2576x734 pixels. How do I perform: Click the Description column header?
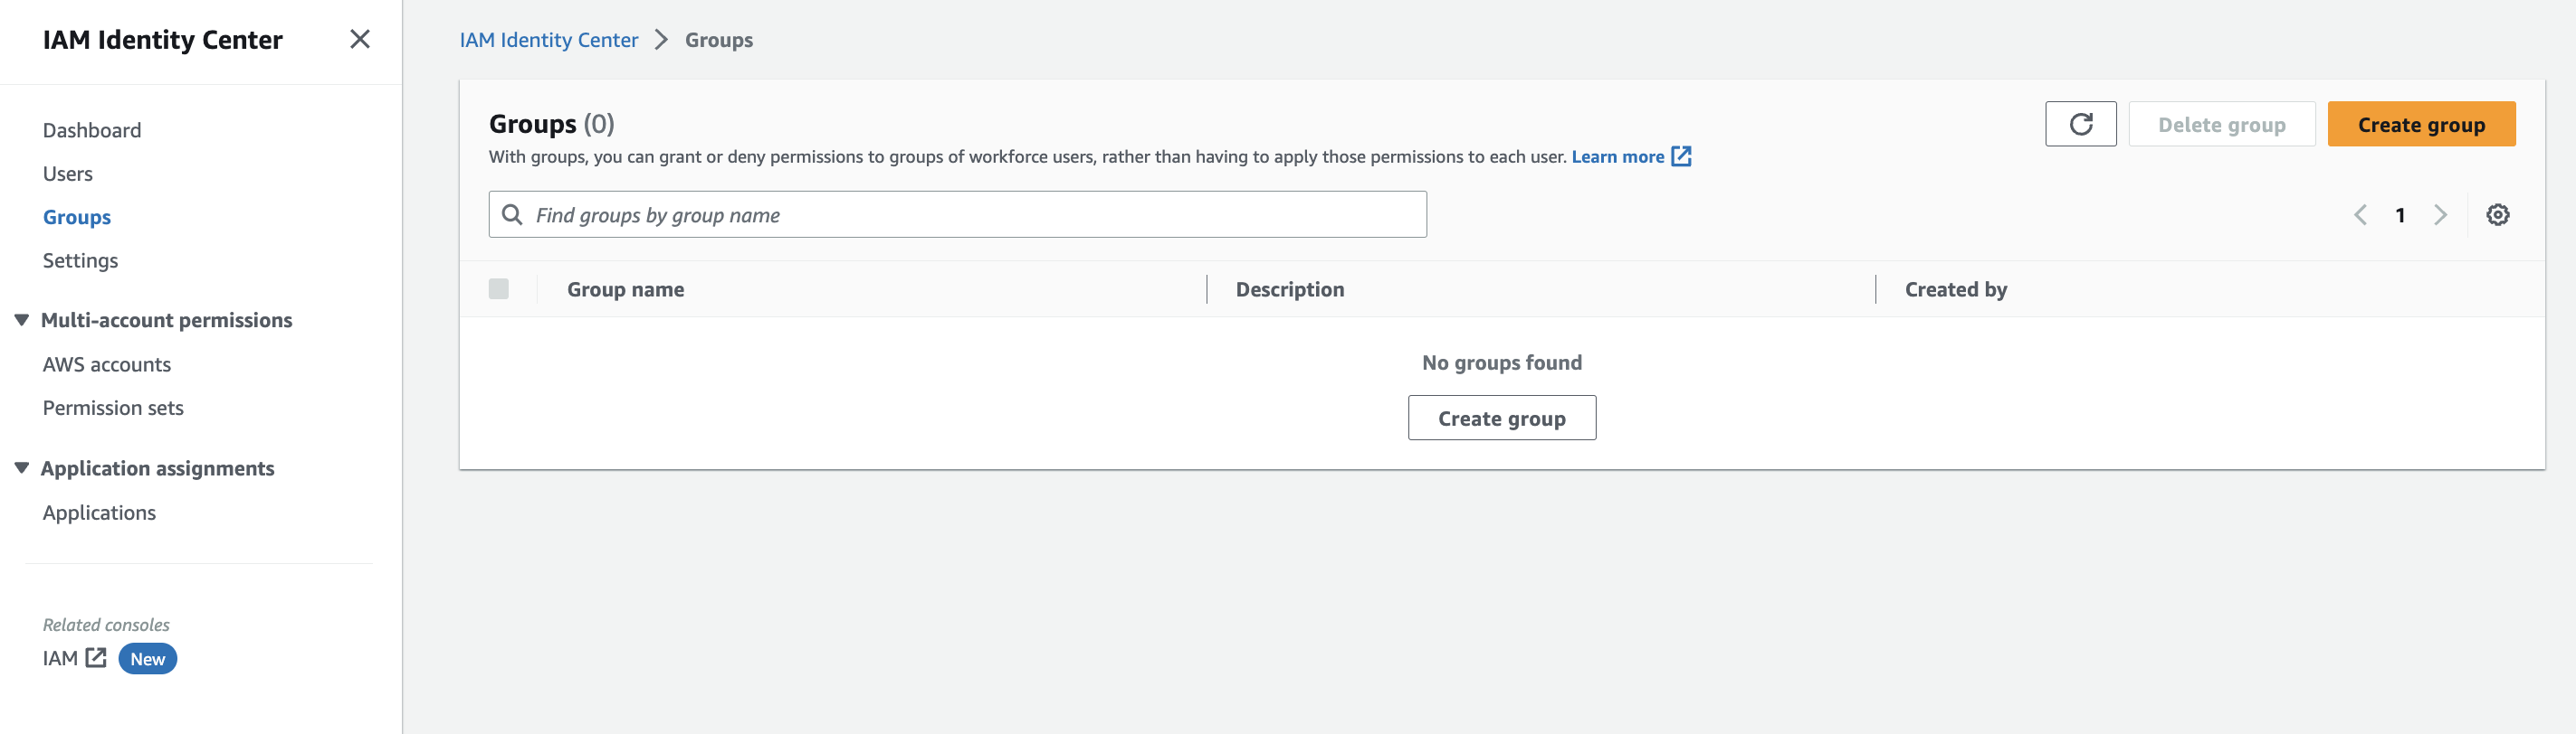pos(1289,289)
